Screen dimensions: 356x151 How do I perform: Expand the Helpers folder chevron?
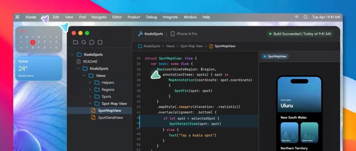pos(90,83)
